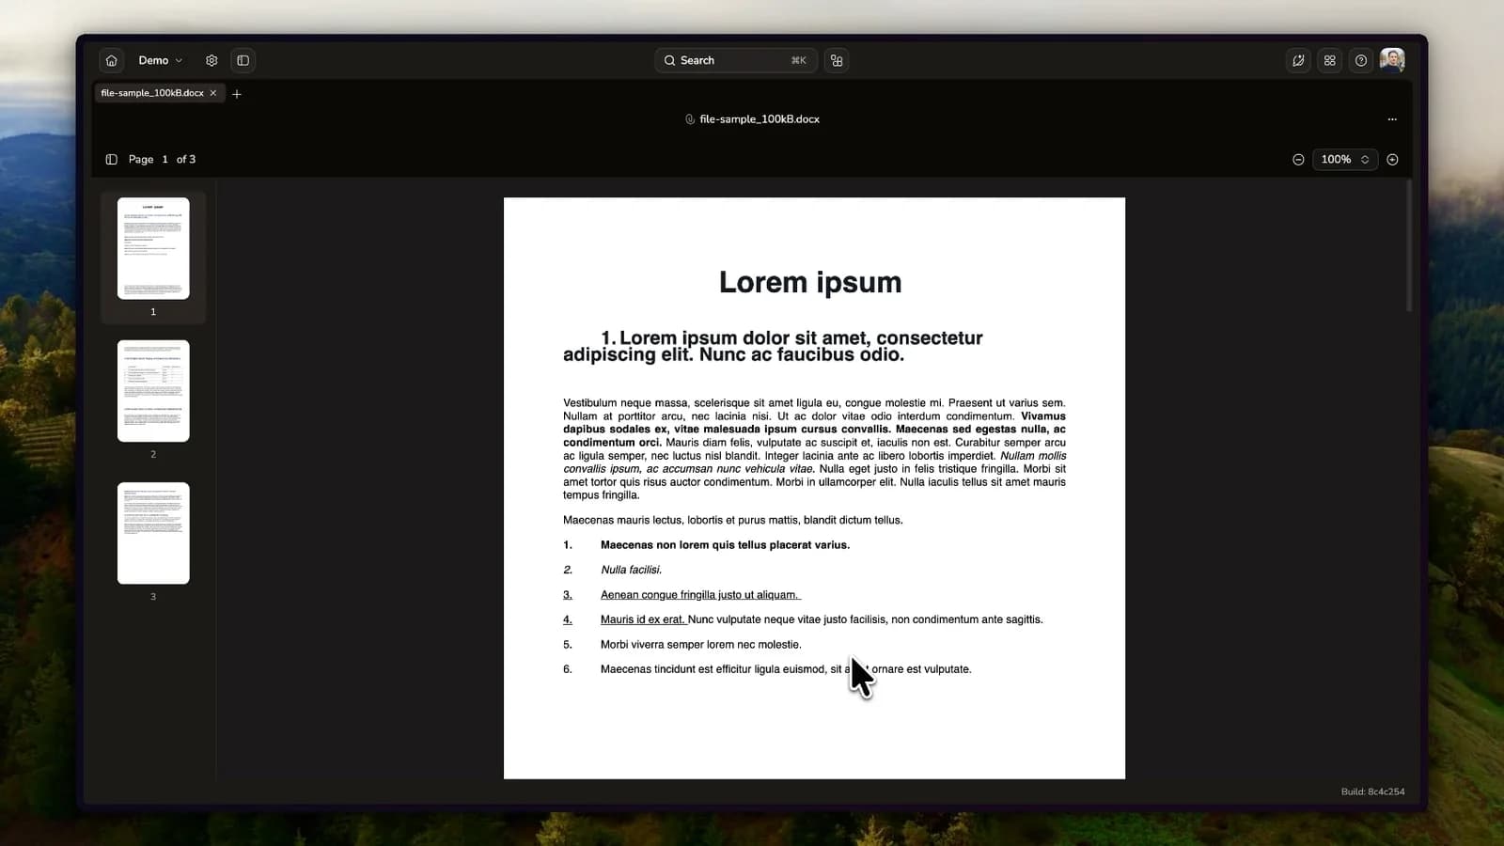Toggle the app sidebar layout button

click(x=243, y=60)
